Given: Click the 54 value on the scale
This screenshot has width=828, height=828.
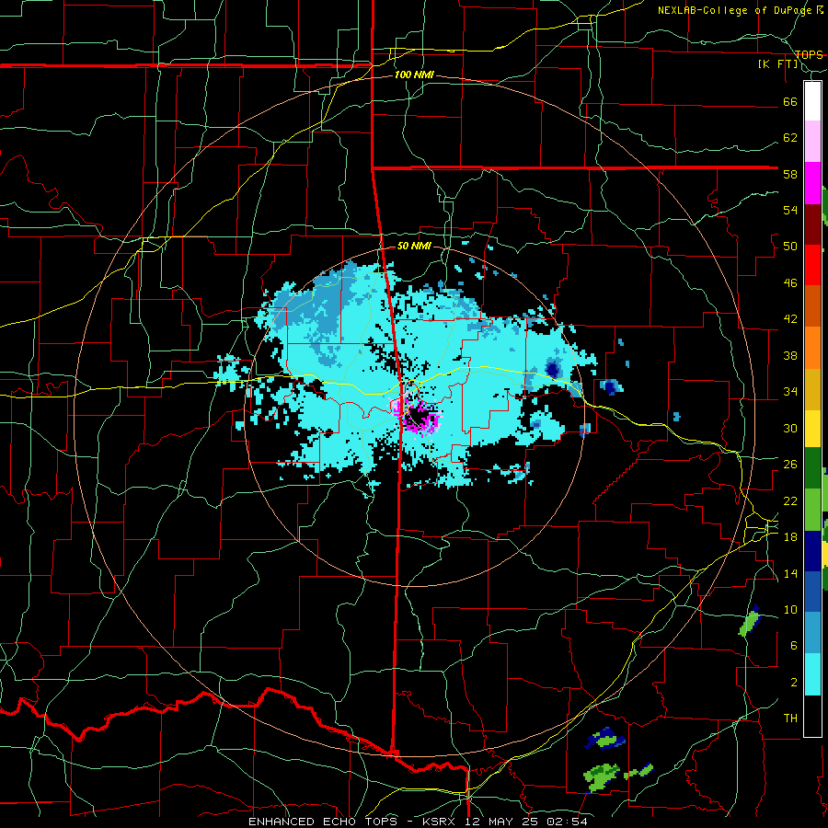Looking at the screenshot, I should (x=790, y=210).
